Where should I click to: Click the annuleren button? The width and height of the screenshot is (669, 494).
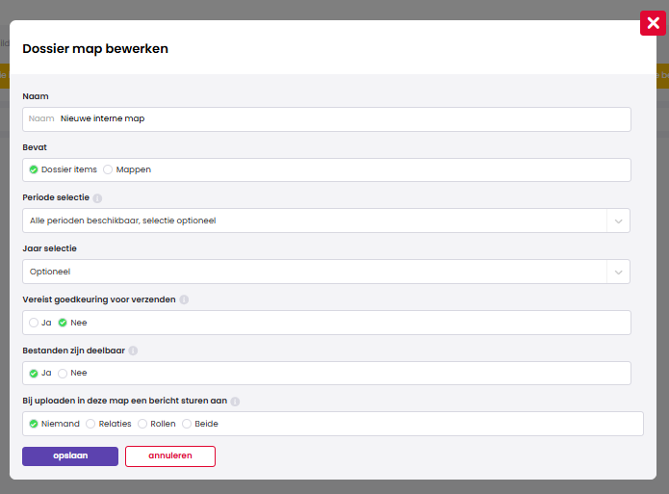[170, 456]
